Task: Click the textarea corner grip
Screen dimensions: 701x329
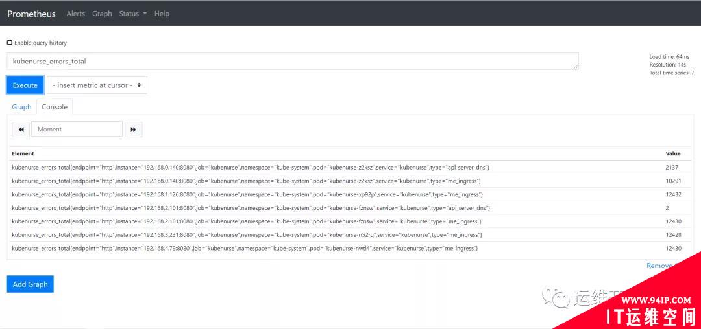Action: click(x=575, y=67)
